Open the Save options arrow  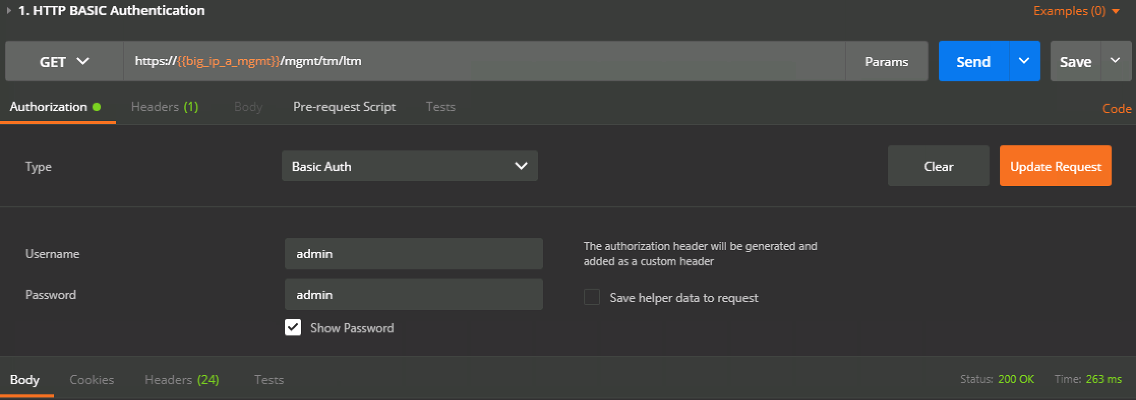tap(1116, 61)
